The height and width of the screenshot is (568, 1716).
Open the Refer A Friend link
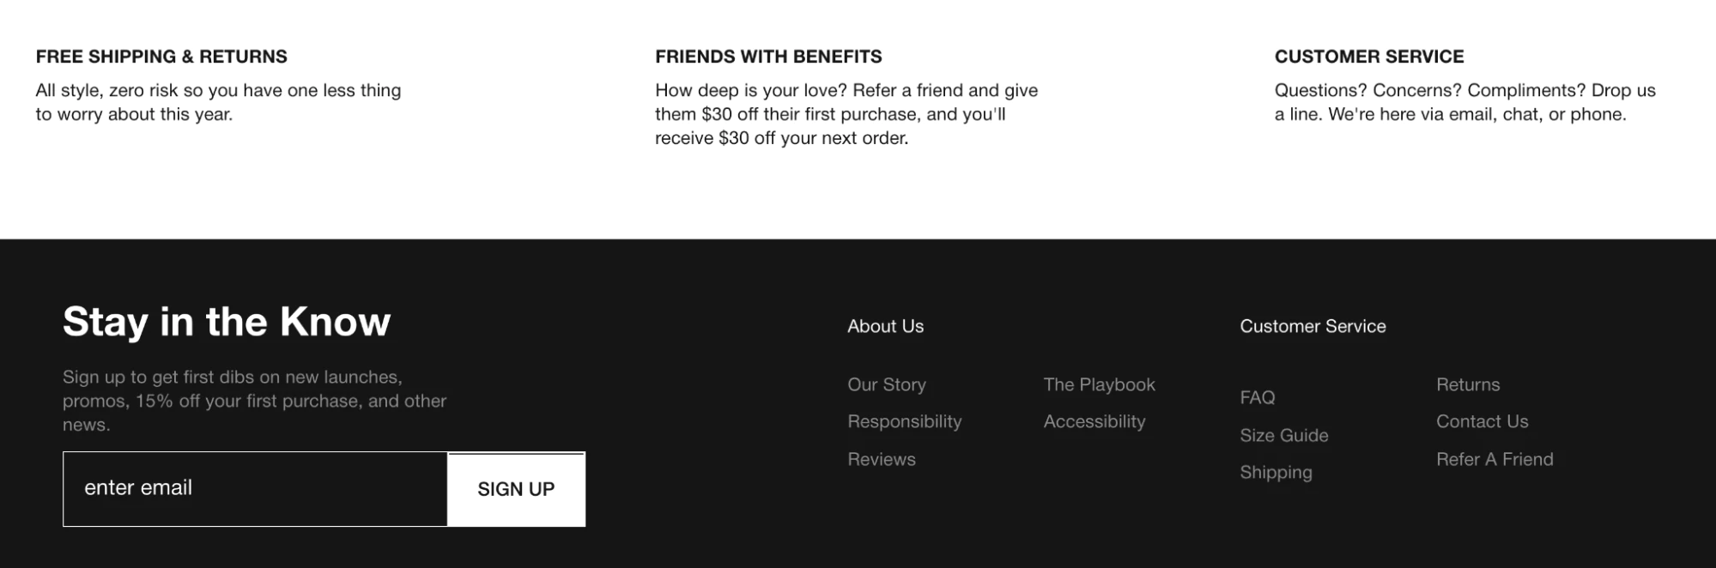[1495, 459]
